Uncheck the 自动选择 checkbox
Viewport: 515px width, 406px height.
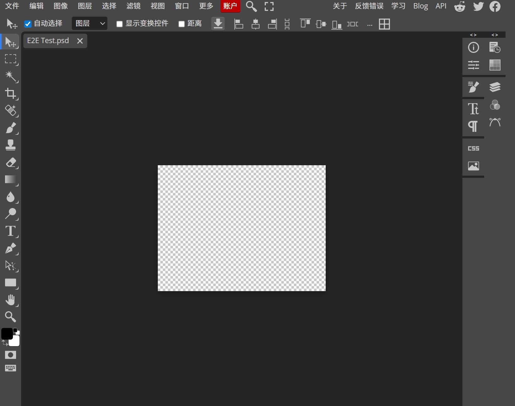[28, 24]
